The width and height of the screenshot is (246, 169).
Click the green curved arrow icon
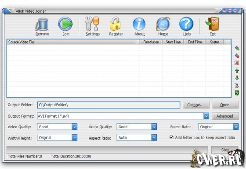pos(237,93)
